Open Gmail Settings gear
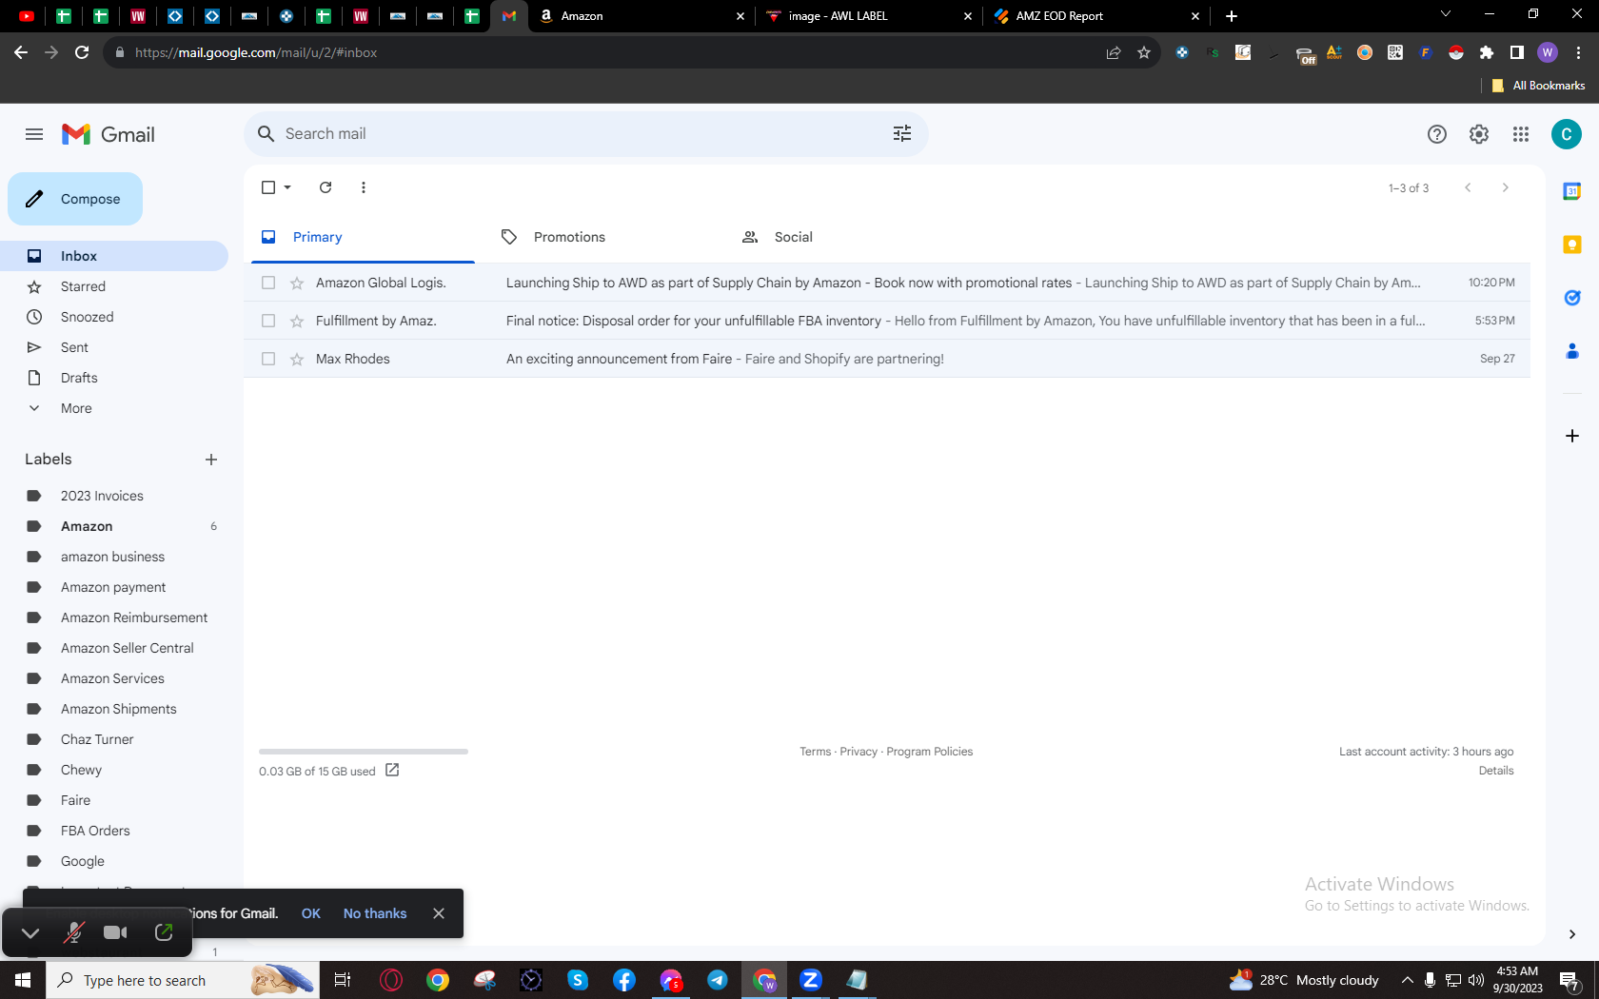This screenshot has height=999, width=1599. [1479, 134]
